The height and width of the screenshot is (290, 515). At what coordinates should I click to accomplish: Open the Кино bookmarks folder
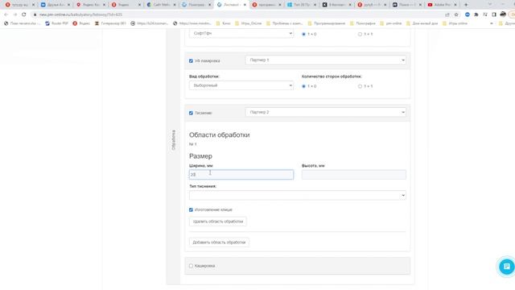(x=224, y=23)
